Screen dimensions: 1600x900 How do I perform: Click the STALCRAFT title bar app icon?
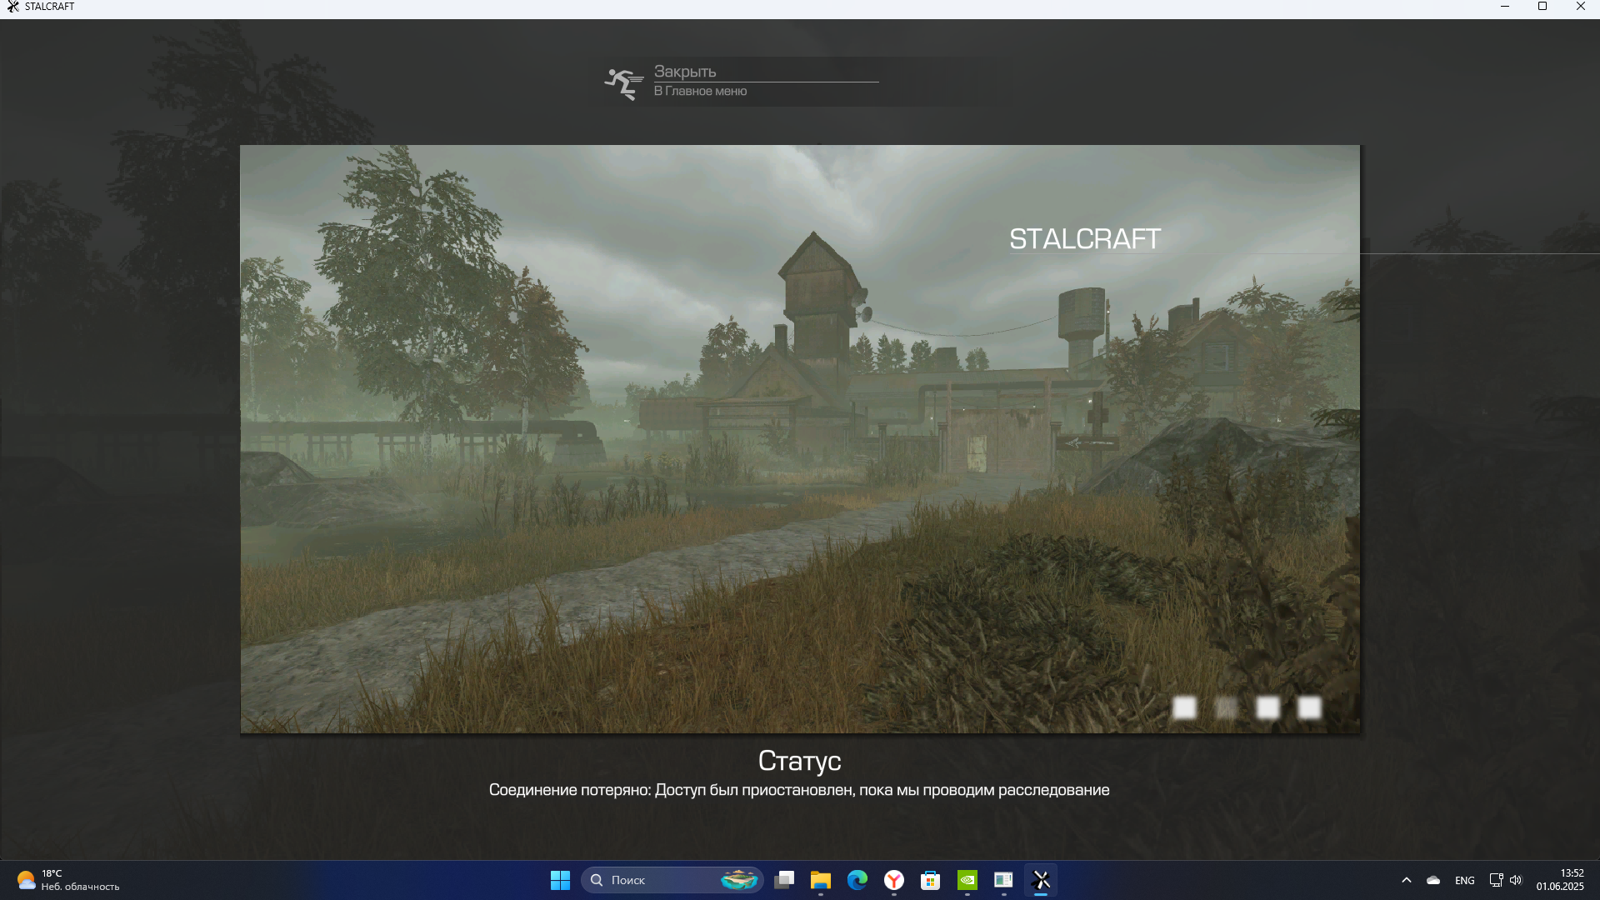12,7
